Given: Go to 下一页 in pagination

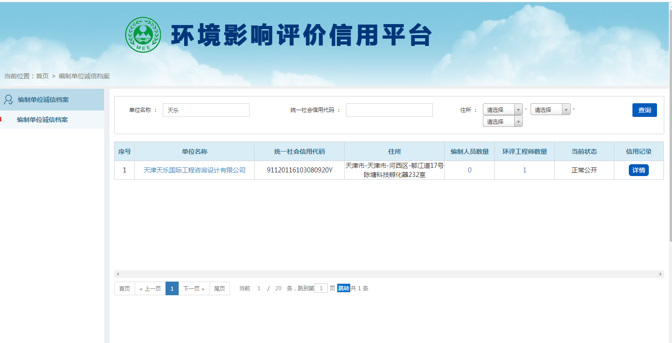Looking at the screenshot, I should click(194, 288).
